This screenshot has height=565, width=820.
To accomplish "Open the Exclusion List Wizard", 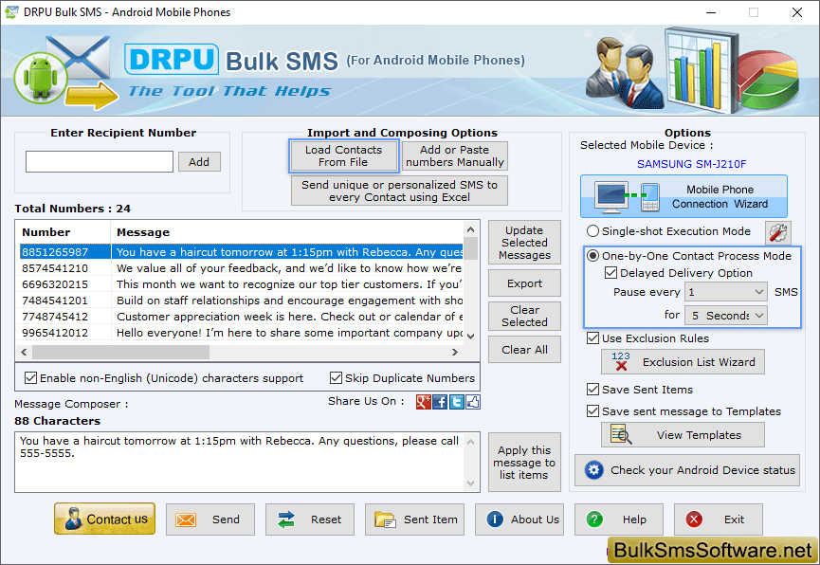I will click(683, 362).
